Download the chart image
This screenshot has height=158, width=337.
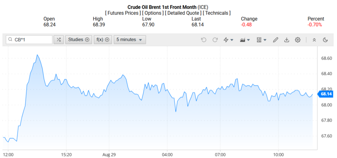[x=286, y=40]
